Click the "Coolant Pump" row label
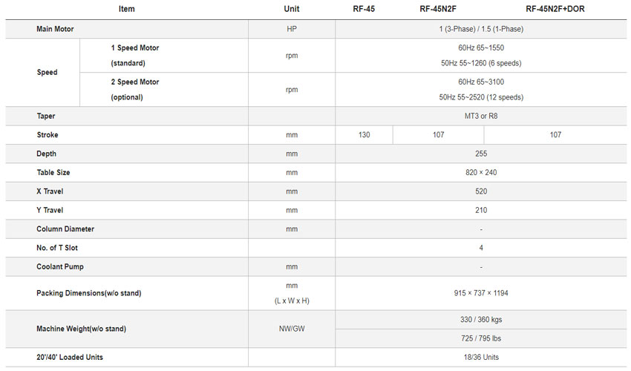 coord(60,266)
